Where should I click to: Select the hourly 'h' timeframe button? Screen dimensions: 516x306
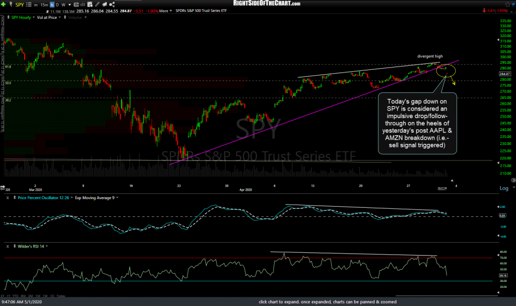[52, 5]
